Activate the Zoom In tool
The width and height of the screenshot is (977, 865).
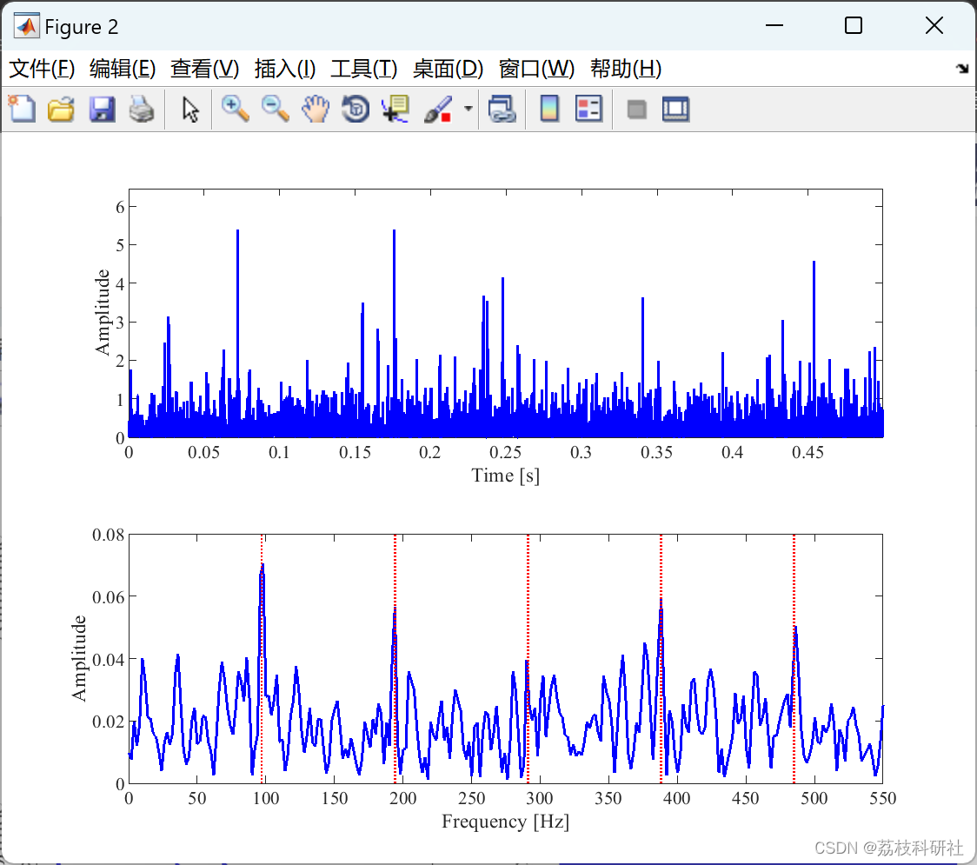point(235,109)
